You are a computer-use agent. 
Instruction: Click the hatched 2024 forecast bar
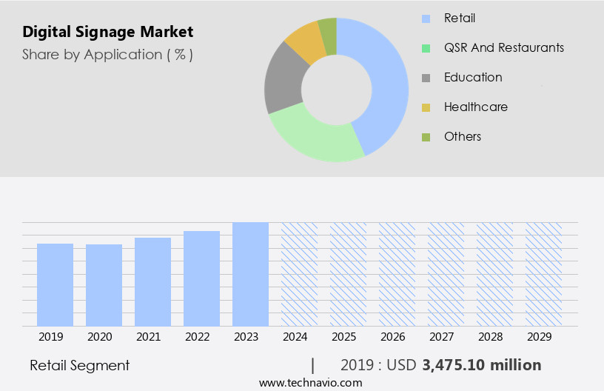tap(299, 274)
